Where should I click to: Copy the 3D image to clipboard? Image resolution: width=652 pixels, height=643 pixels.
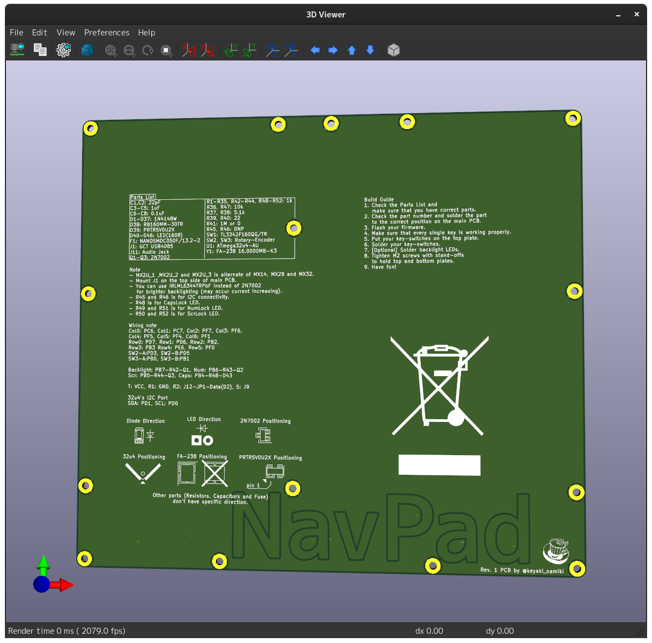40,50
